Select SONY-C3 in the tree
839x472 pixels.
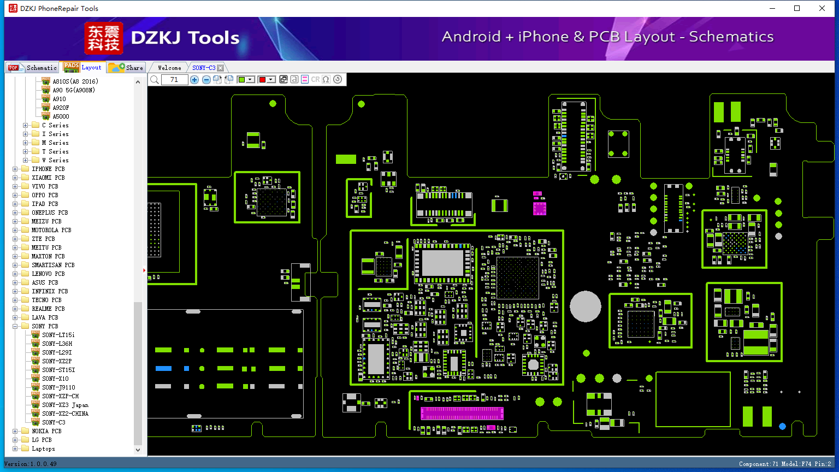pos(54,422)
